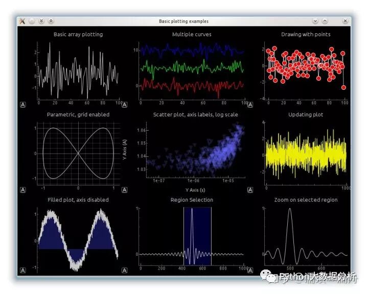Click the 'Scatter plot, axis labels, log scale' title
The width and height of the screenshot is (368, 294).
(195, 115)
